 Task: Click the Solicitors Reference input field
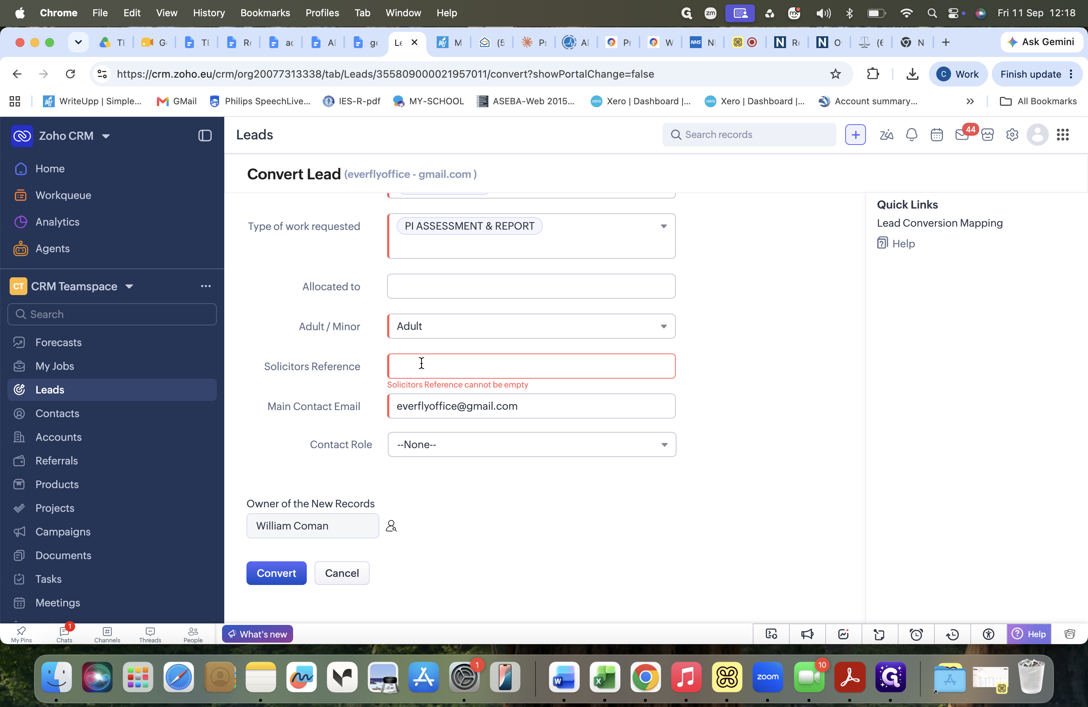coord(531,366)
